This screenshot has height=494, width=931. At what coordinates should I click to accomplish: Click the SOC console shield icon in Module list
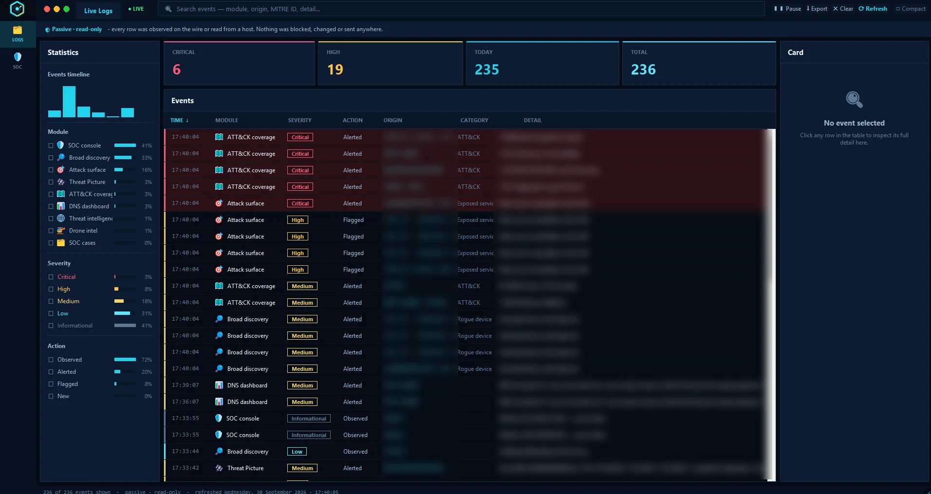point(60,145)
